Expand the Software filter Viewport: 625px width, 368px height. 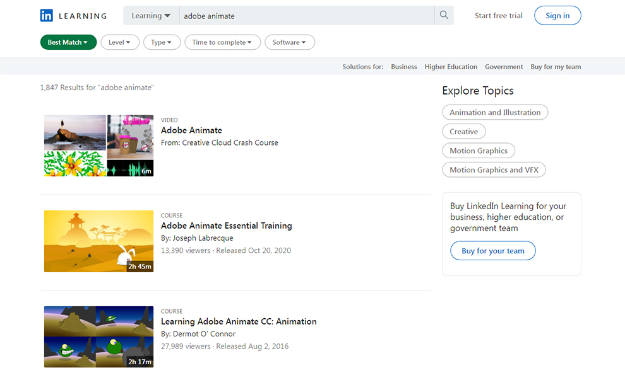point(289,42)
